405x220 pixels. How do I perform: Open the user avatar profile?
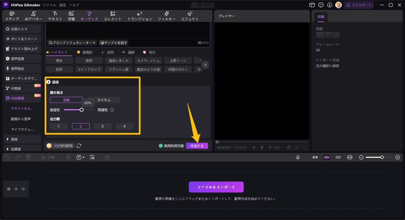pos(339,5)
